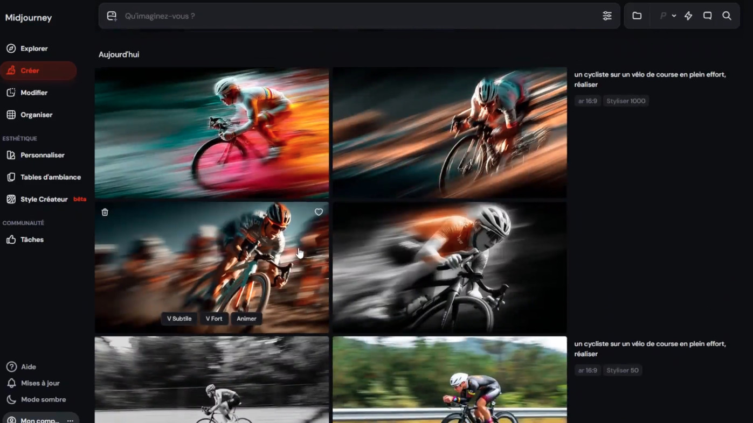Delete the hovered image with trash icon
Viewport: 753px width, 423px height.
105,213
